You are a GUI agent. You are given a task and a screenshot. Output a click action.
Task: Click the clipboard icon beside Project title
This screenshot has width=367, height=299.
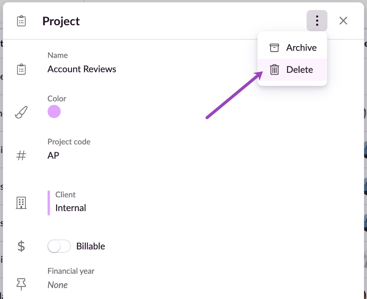pyautogui.click(x=21, y=21)
